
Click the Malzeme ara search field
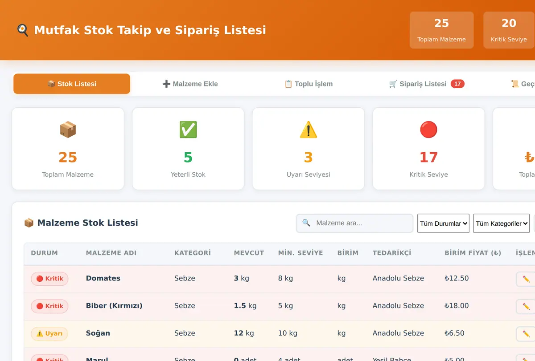(355, 223)
